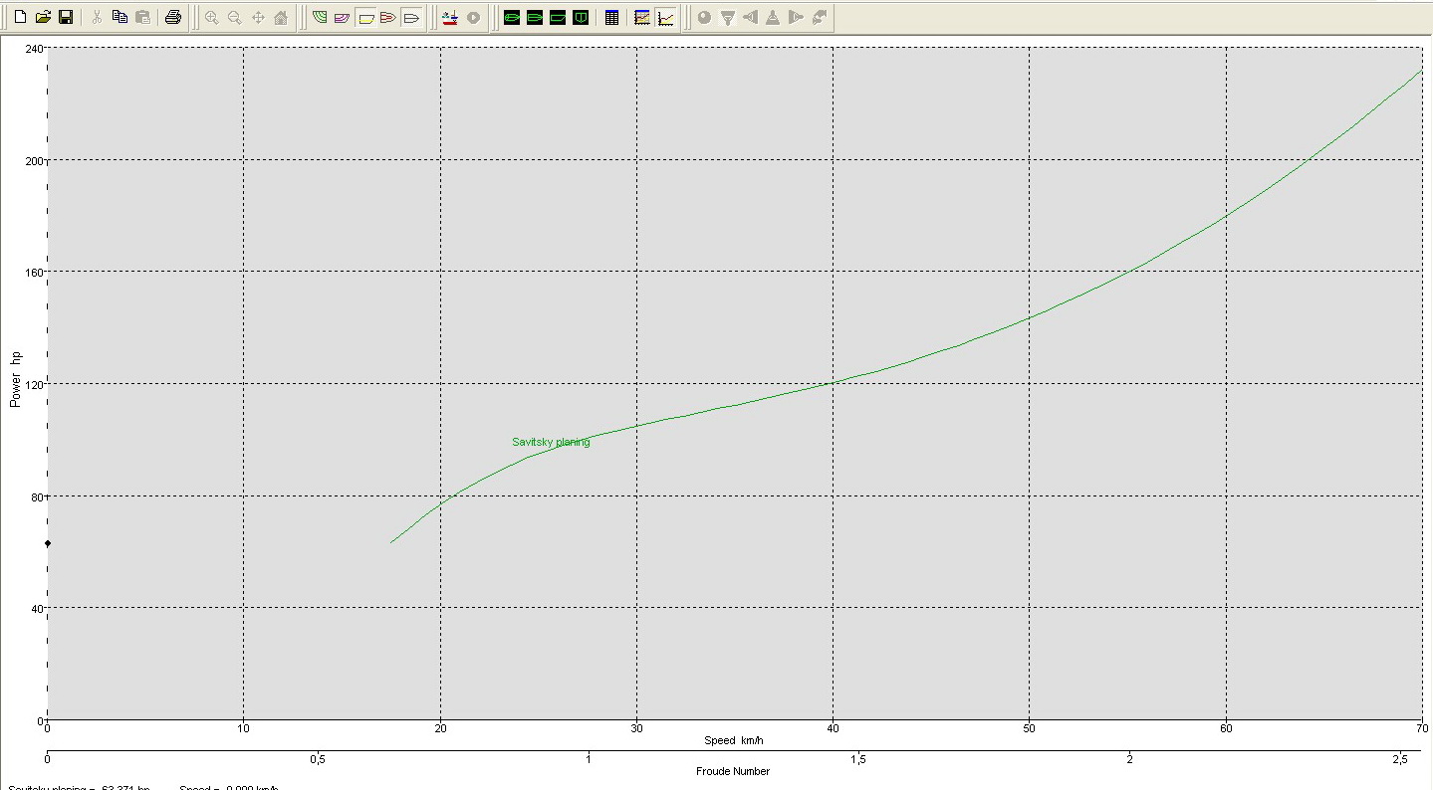Open the data table window icon

[x=611, y=17]
